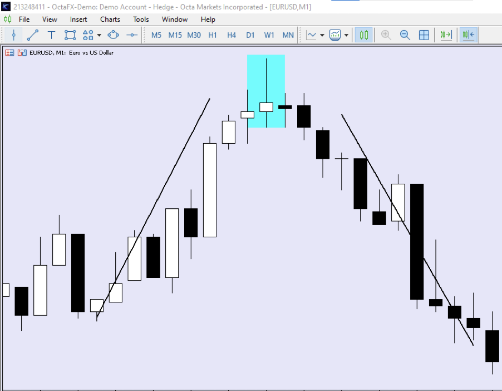This screenshot has height=391, width=502.
Task: Click the zoom in magnifier
Action: coord(386,35)
